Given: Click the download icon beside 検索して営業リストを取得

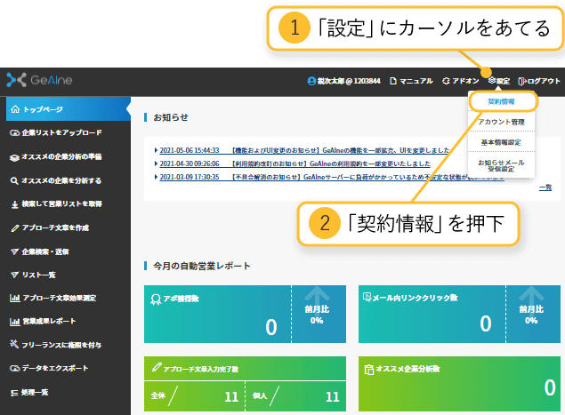Looking at the screenshot, I should [x=15, y=204].
